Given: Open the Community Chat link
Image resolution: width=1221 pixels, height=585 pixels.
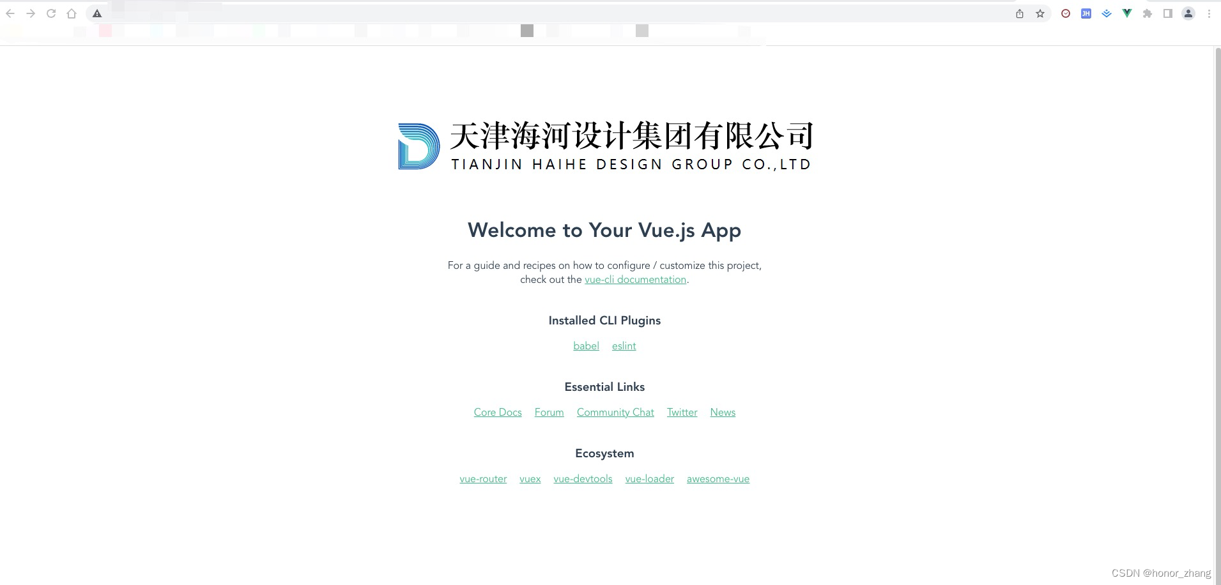Looking at the screenshot, I should (615, 413).
